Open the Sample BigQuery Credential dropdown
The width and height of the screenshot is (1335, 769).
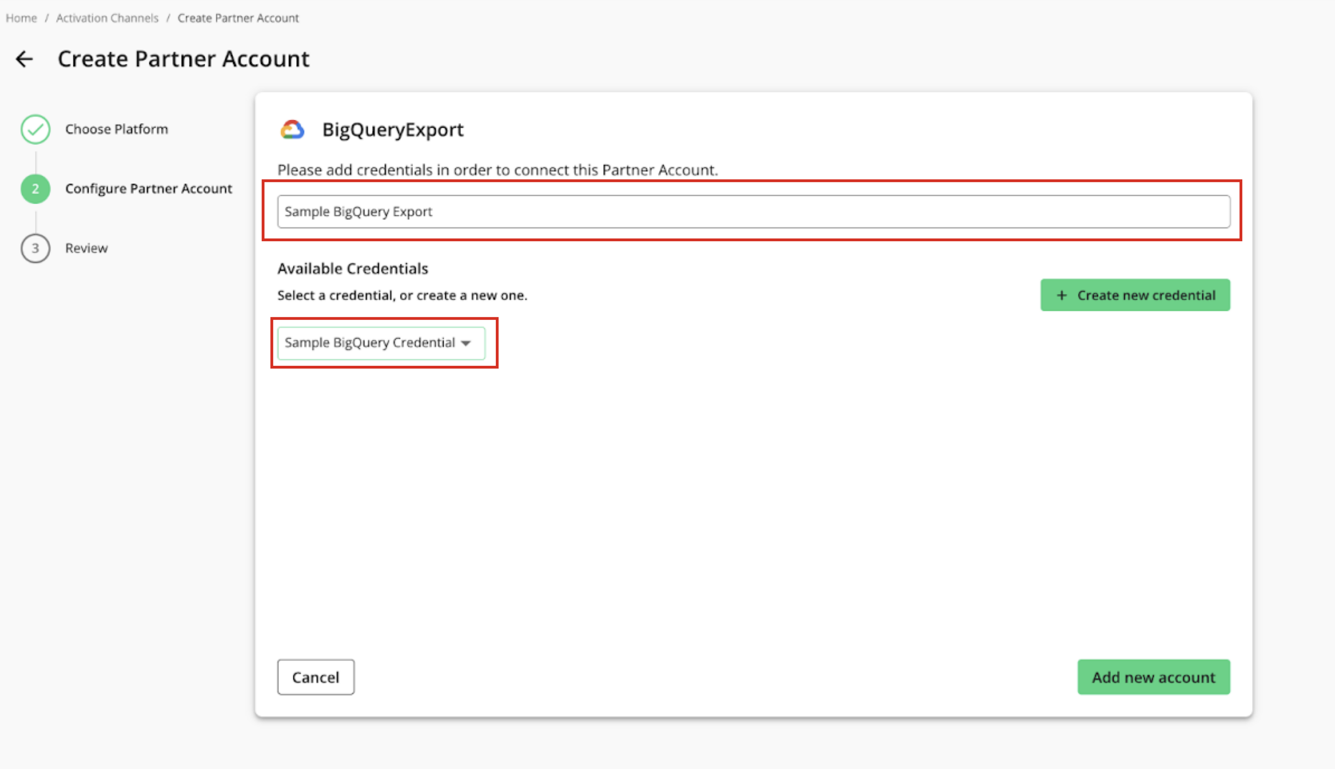tap(381, 343)
